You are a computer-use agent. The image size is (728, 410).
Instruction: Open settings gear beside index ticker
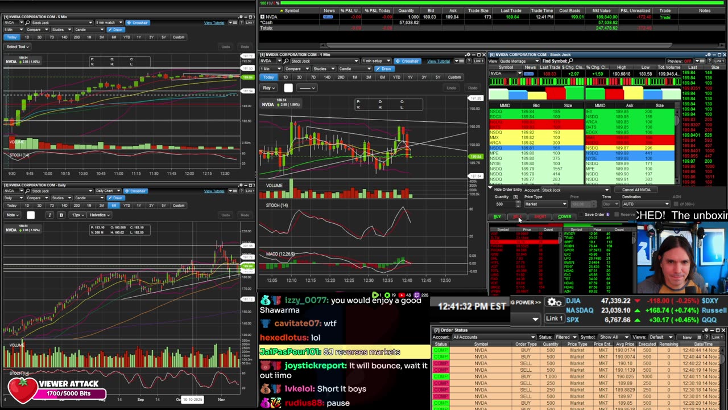click(554, 302)
